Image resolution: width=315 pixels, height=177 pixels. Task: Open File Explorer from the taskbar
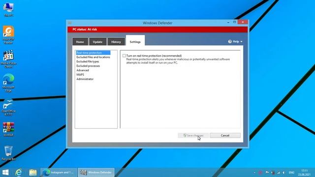click(33, 173)
